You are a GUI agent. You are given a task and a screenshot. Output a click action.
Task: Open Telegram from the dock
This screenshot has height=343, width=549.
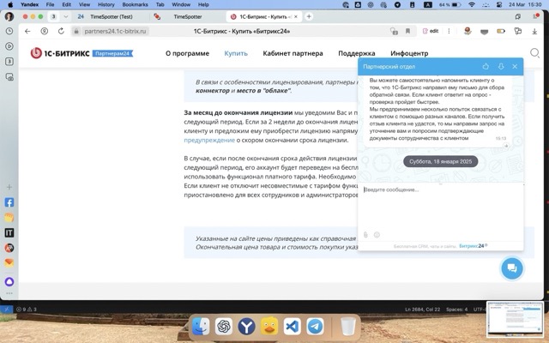pyautogui.click(x=315, y=326)
